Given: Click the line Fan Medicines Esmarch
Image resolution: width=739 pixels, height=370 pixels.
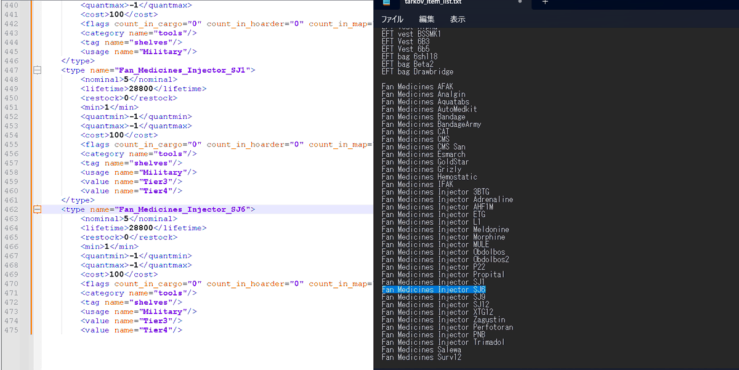Looking at the screenshot, I should [423, 155].
